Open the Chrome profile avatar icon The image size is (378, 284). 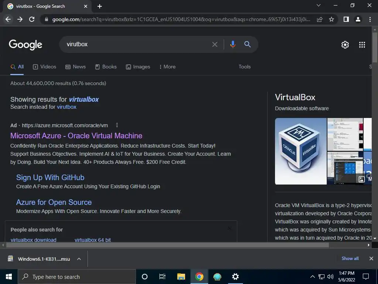point(358,19)
